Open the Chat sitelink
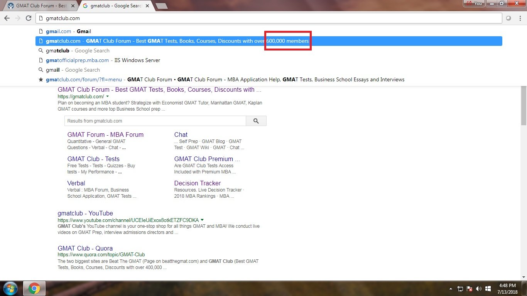This screenshot has height=296, width=527. pyautogui.click(x=181, y=135)
